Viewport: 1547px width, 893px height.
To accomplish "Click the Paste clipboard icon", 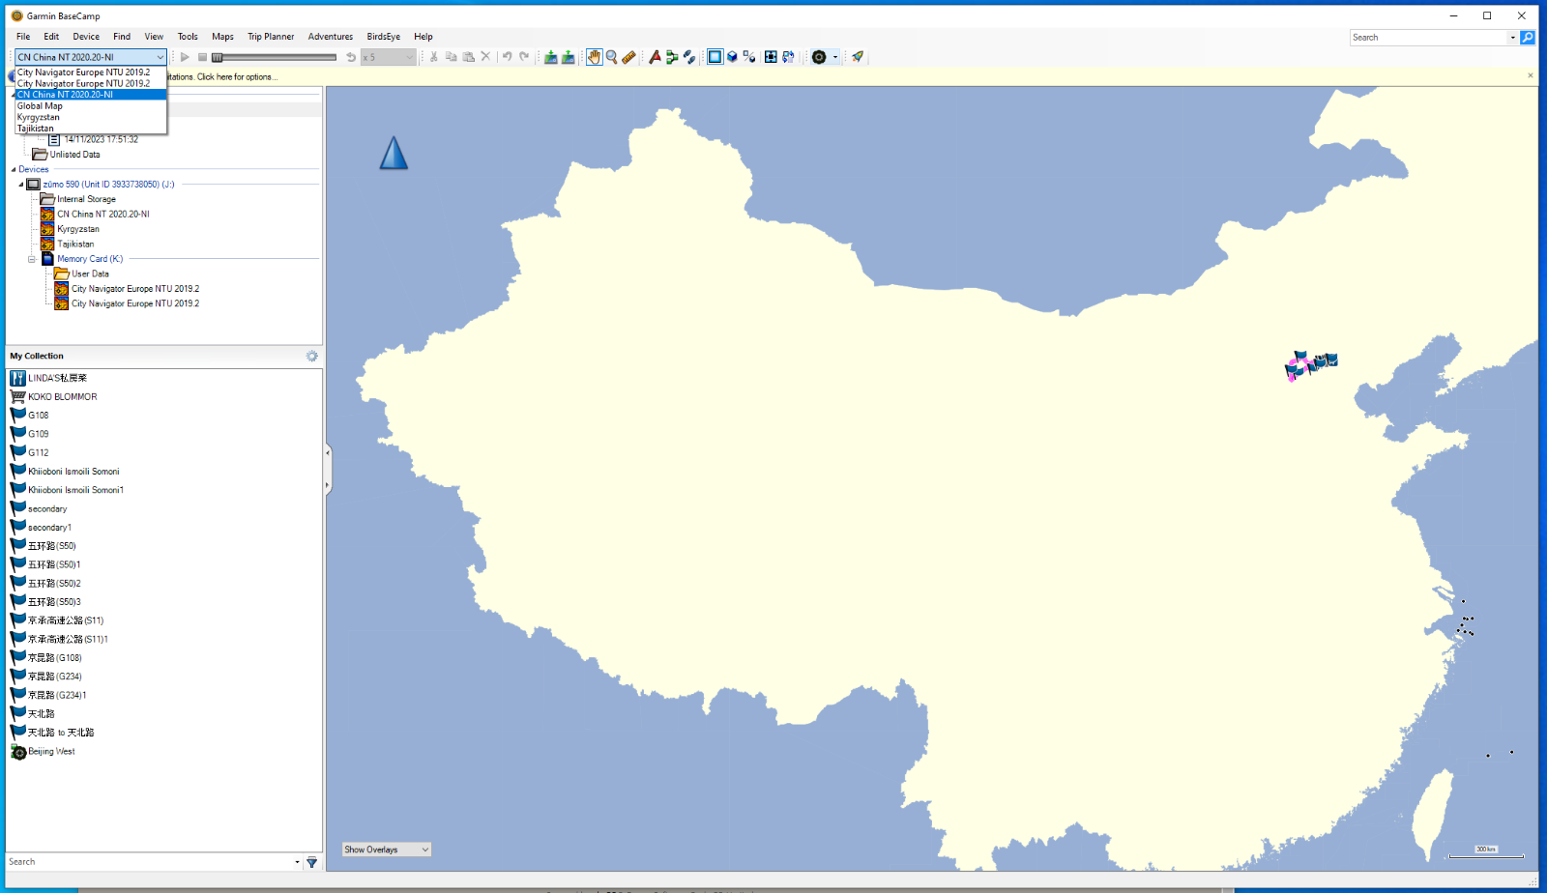I will 469,57.
